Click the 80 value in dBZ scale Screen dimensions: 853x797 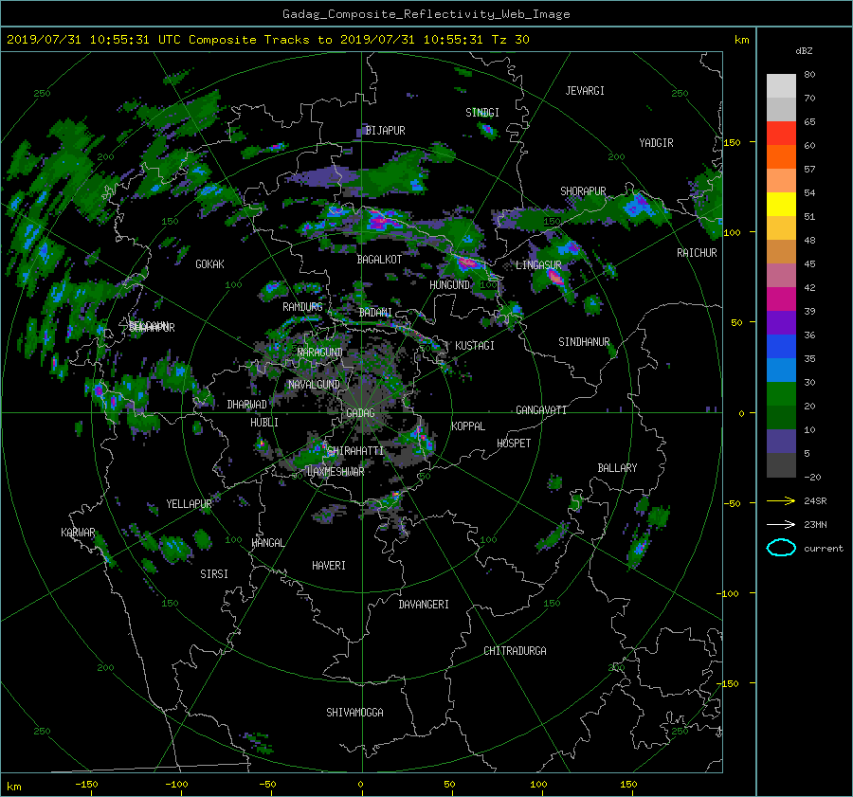809,75
